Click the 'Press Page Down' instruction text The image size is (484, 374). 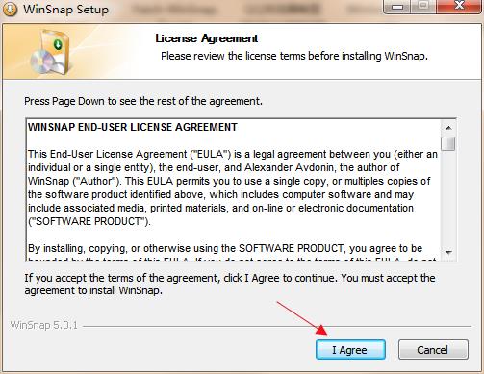[x=143, y=101]
